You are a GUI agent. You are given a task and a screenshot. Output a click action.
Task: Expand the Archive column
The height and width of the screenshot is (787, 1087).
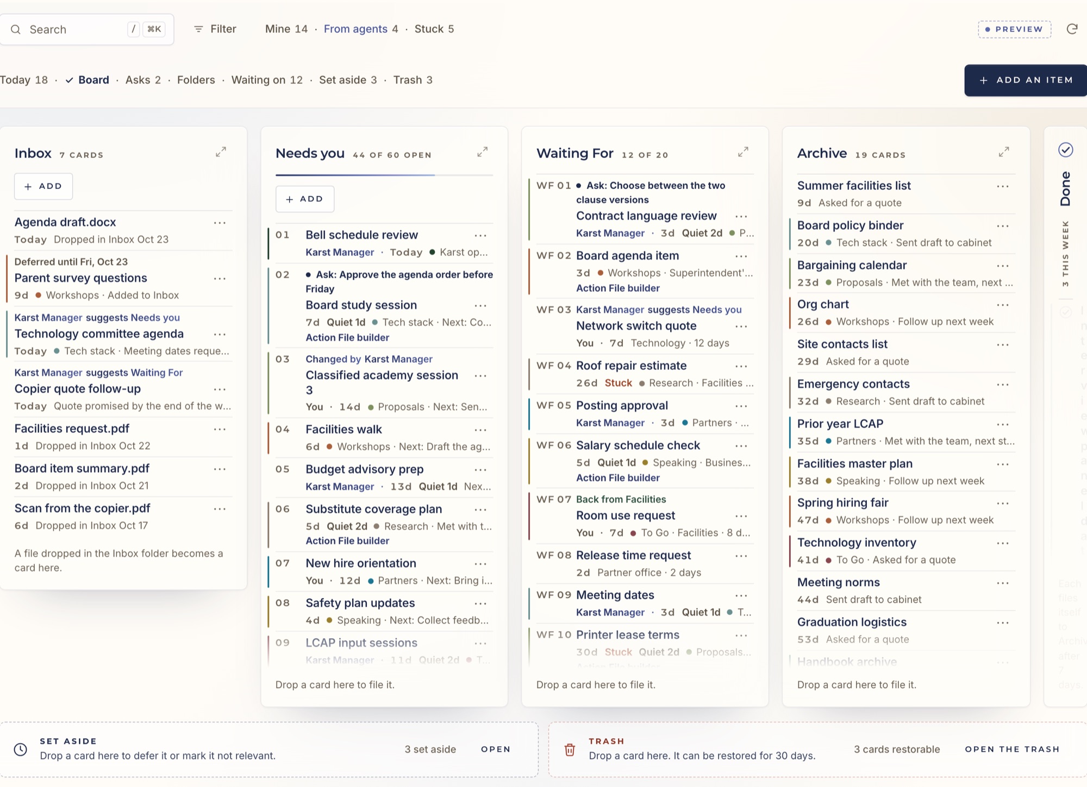pyautogui.click(x=1004, y=152)
